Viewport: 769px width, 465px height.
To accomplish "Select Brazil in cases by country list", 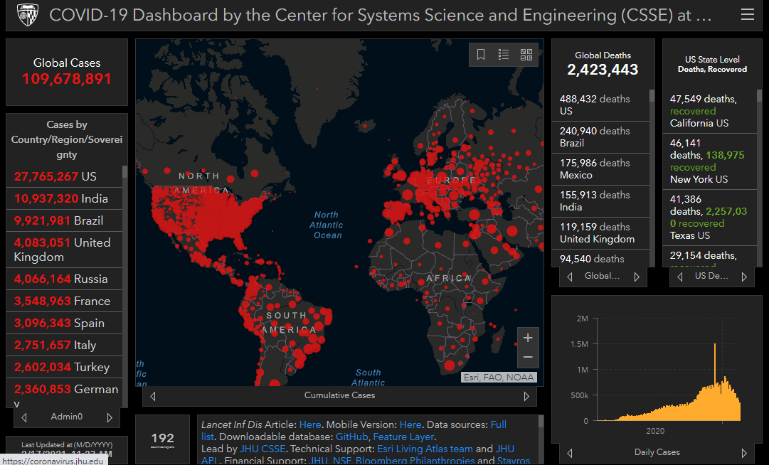I will [64, 220].
